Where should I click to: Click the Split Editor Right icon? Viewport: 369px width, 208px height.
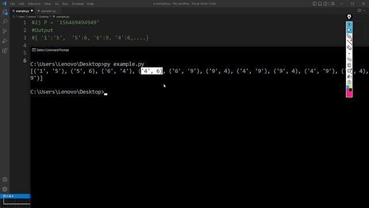point(359,10)
